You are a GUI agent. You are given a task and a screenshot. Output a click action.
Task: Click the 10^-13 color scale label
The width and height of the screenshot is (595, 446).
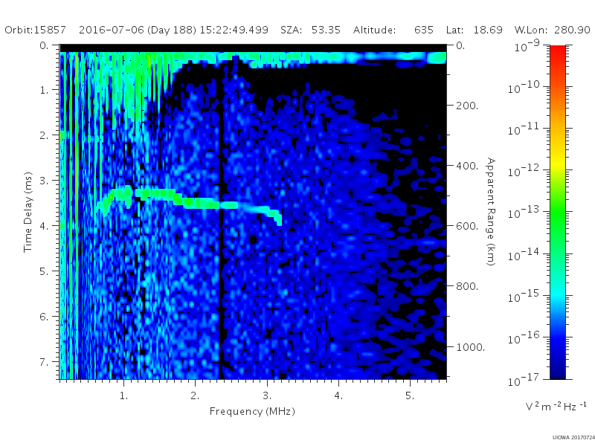point(523,212)
